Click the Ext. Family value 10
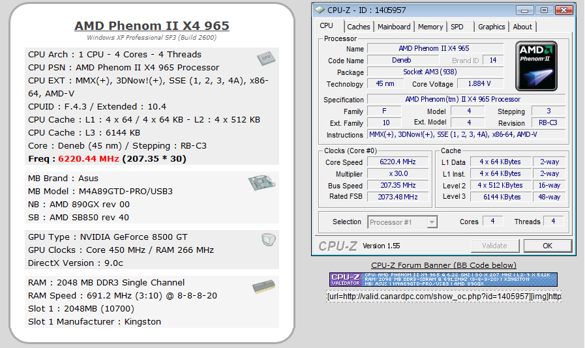585x348 pixels. tap(385, 123)
